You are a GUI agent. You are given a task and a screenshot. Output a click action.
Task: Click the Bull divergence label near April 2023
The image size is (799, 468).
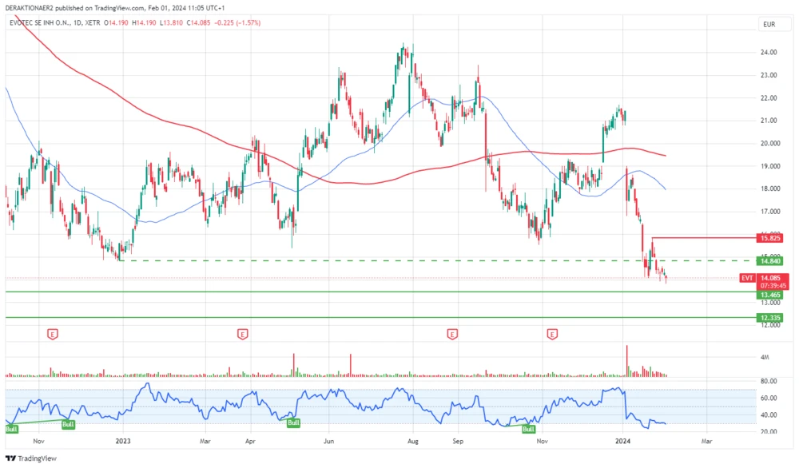click(x=293, y=422)
